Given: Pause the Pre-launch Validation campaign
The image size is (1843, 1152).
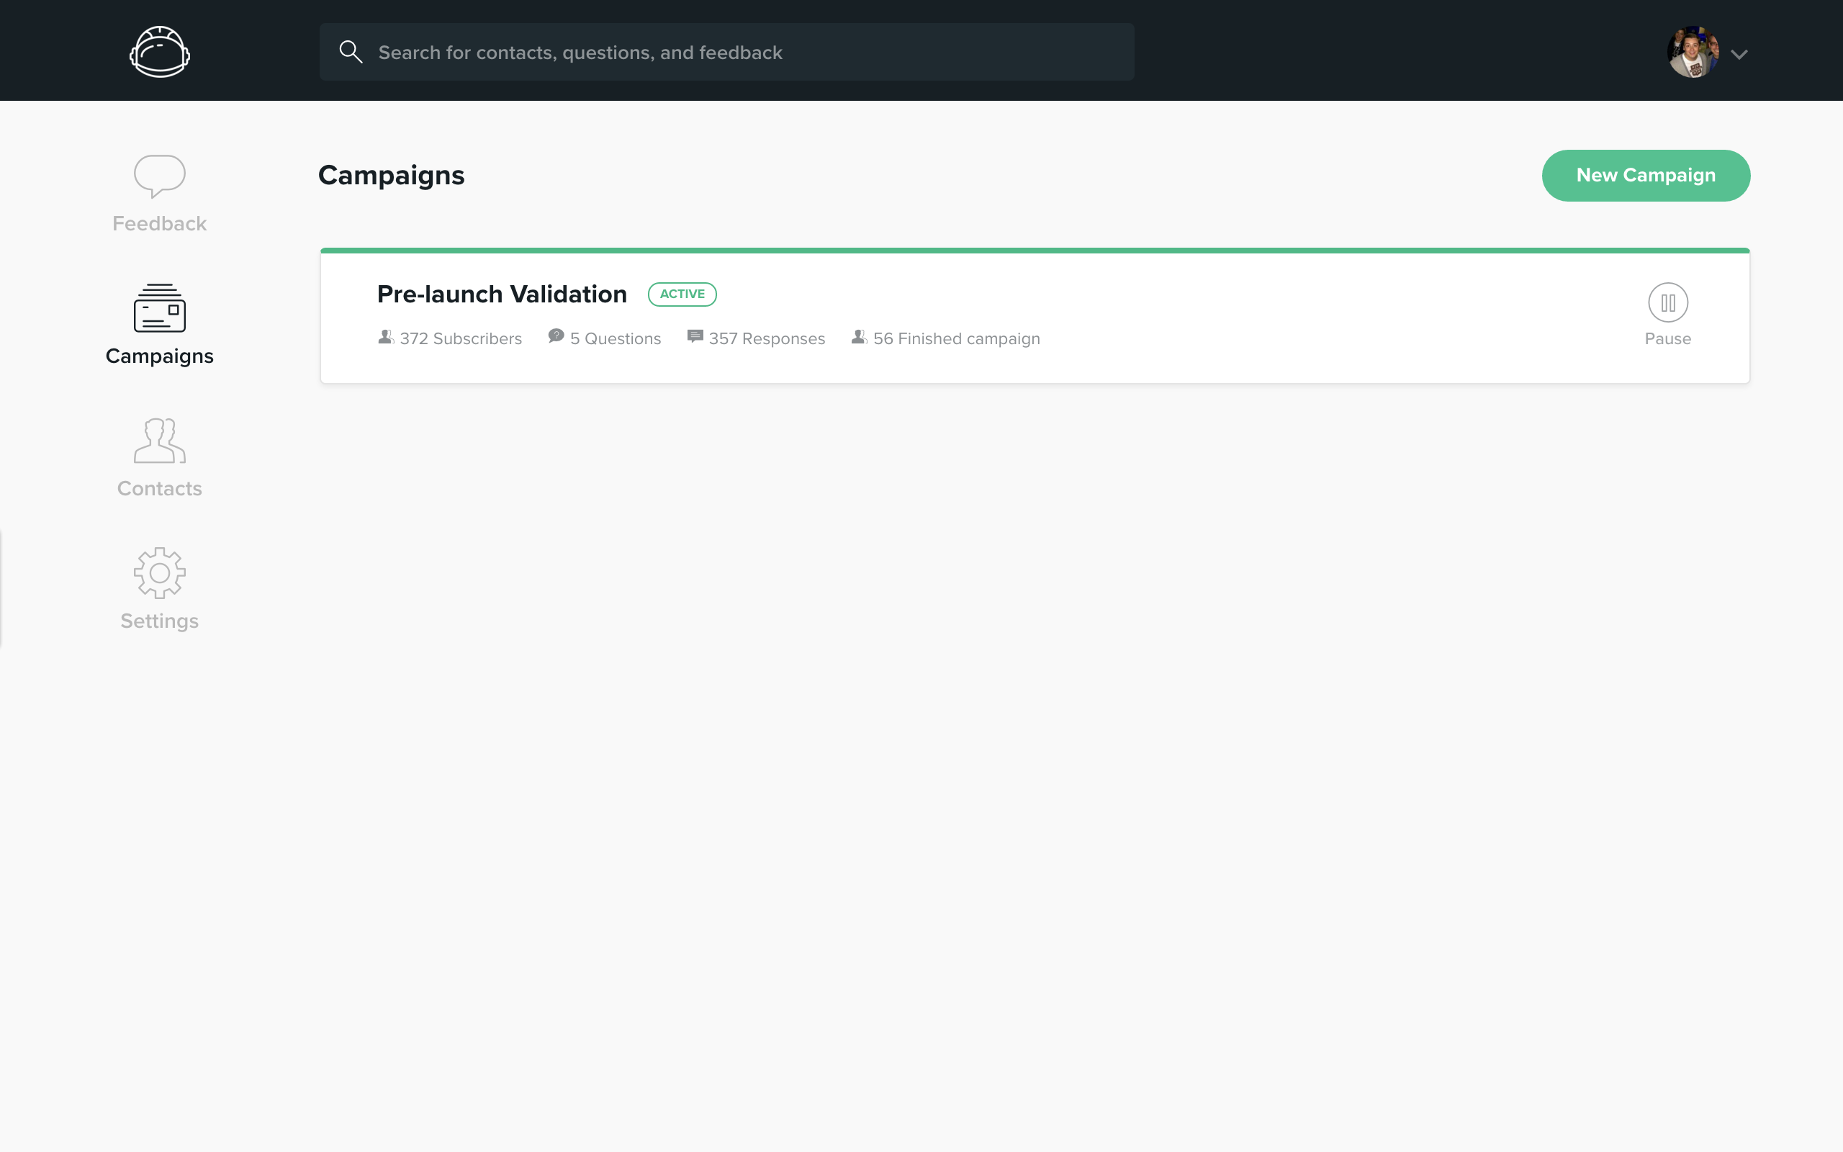Looking at the screenshot, I should tap(1668, 303).
